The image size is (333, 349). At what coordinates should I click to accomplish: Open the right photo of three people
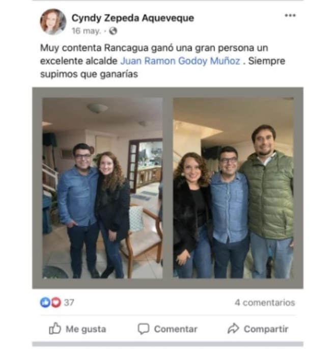pyautogui.click(x=233, y=188)
